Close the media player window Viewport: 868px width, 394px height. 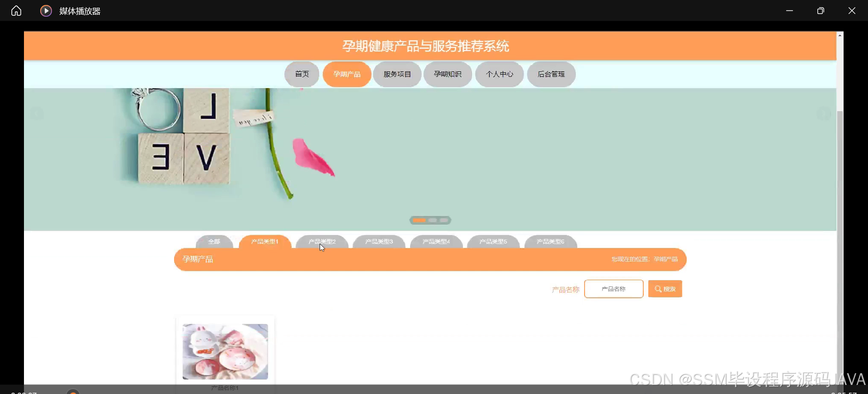(852, 11)
